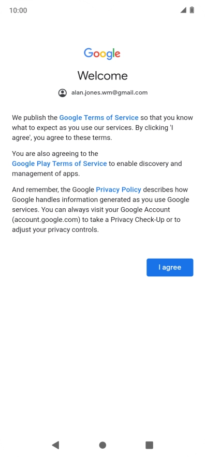The height and width of the screenshot is (457, 205).
Task: Tap the text 'You are also agreeing to the'
Action: [x=55, y=154]
